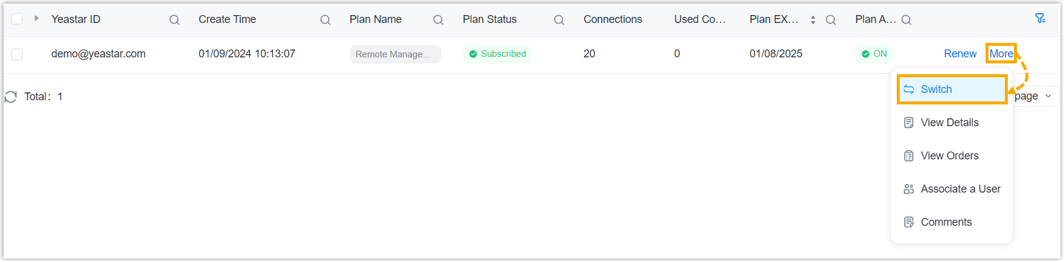1064x262 pixels.
Task: Select View Details menu entry
Action: (949, 123)
